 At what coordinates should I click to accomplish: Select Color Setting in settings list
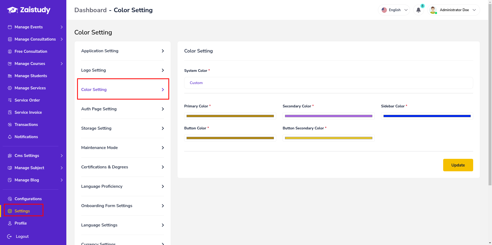tap(123, 90)
